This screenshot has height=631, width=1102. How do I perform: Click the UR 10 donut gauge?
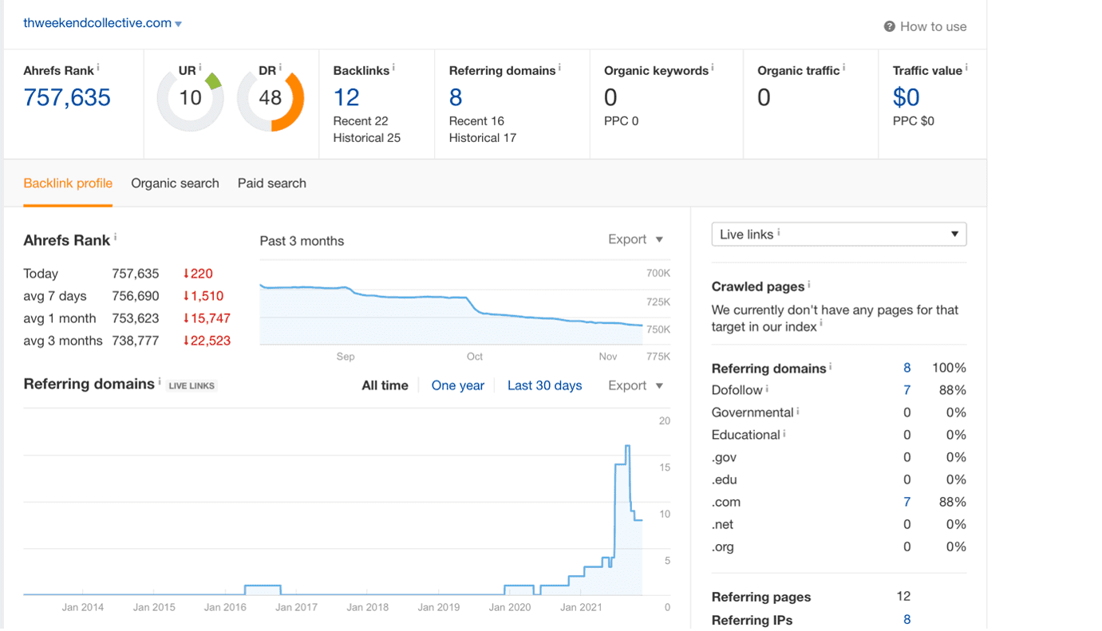click(190, 98)
